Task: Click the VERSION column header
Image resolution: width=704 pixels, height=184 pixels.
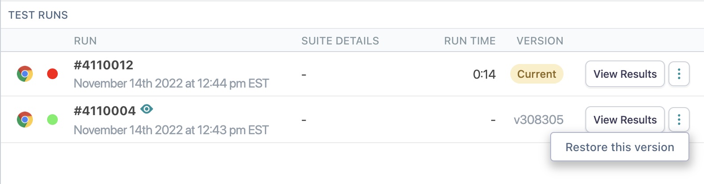Action: coord(540,41)
